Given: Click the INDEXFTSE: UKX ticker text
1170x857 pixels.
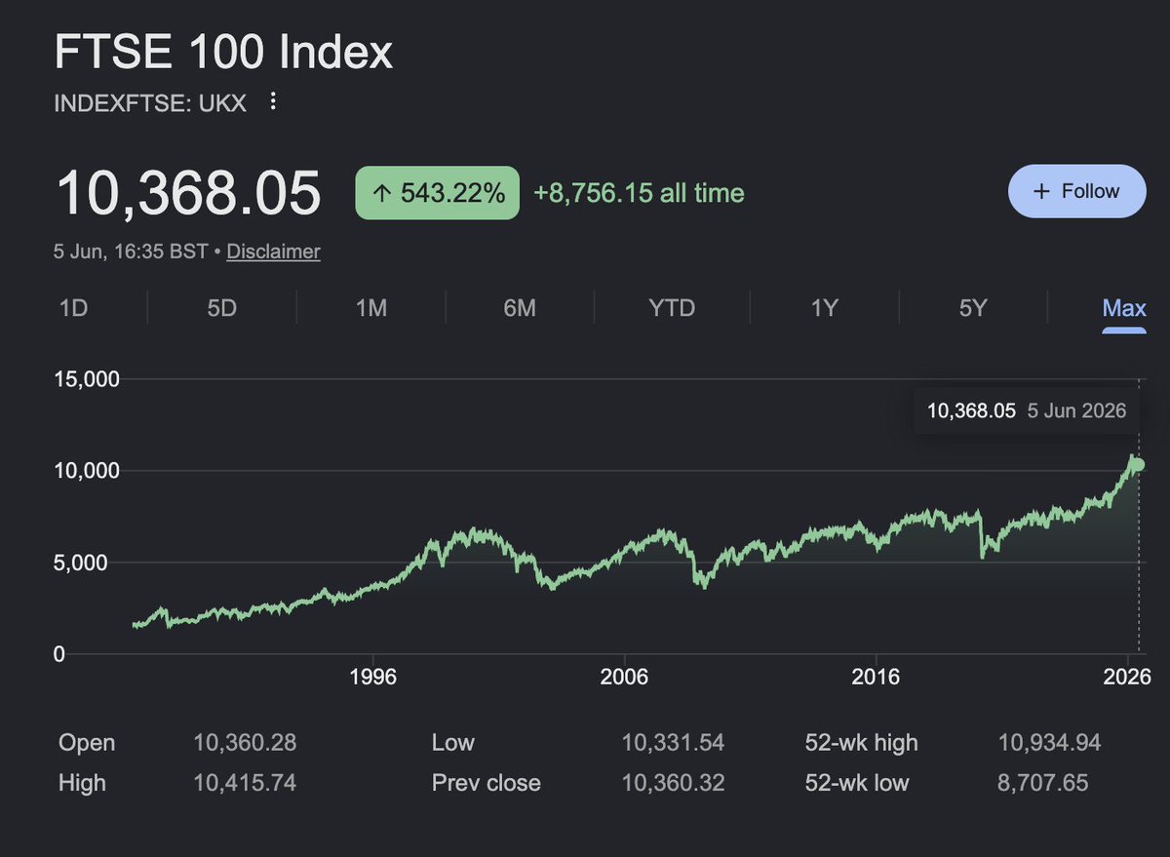Looking at the screenshot, I should tap(150, 102).
